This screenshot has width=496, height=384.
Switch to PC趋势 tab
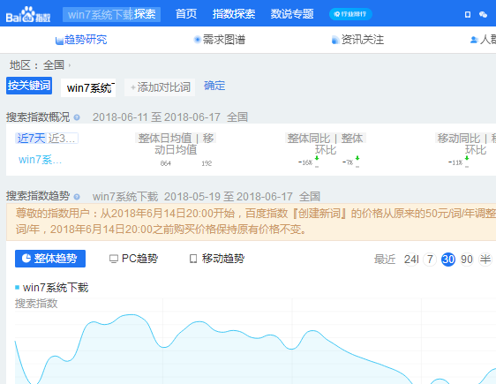pos(133,259)
